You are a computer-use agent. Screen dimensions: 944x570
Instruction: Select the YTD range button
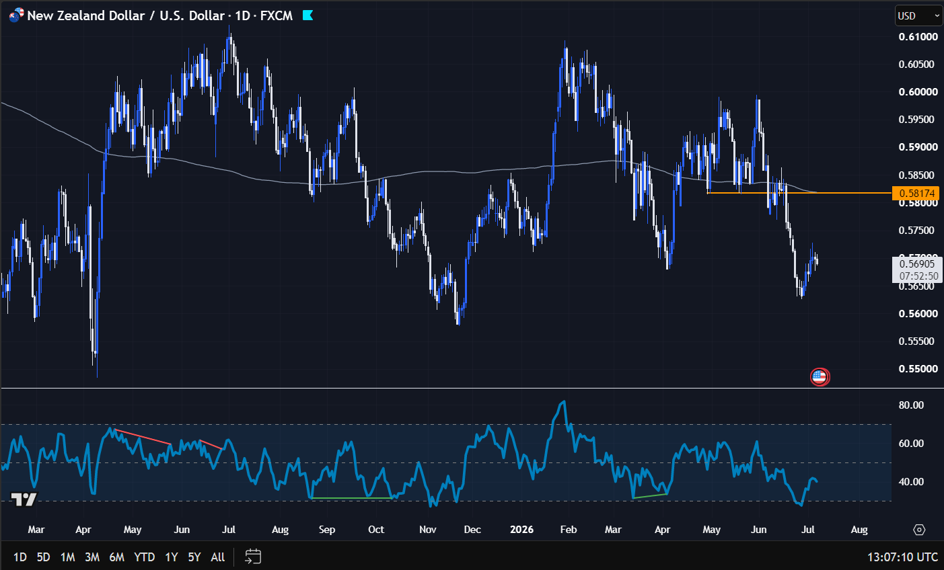point(145,557)
